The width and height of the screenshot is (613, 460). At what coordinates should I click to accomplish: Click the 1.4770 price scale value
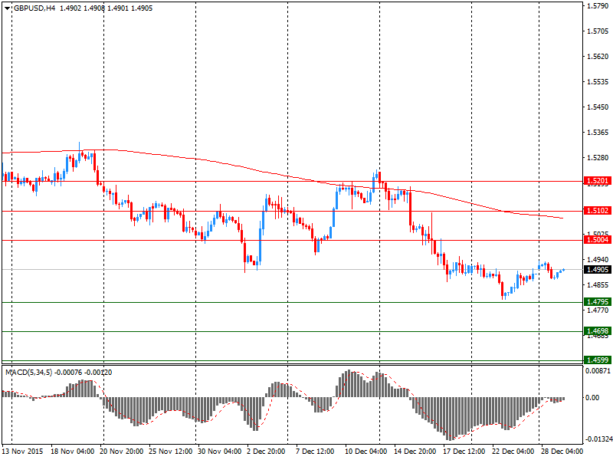(x=598, y=310)
